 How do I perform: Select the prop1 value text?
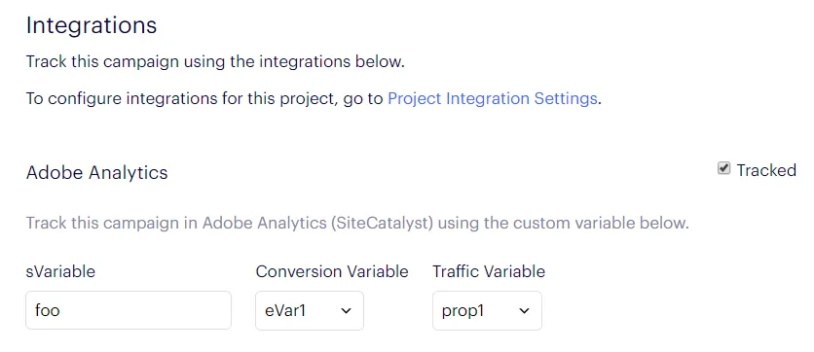pos(462,311)
